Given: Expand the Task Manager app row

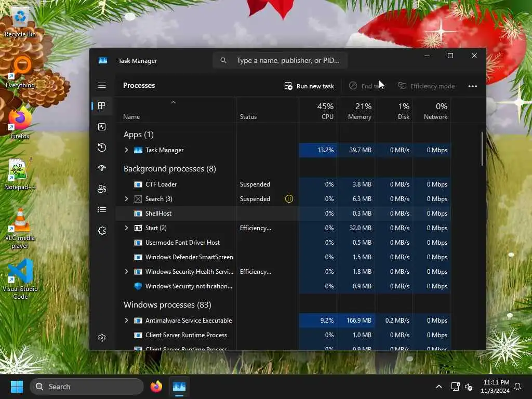Looking at the screenshot, I should pos(127,150).
